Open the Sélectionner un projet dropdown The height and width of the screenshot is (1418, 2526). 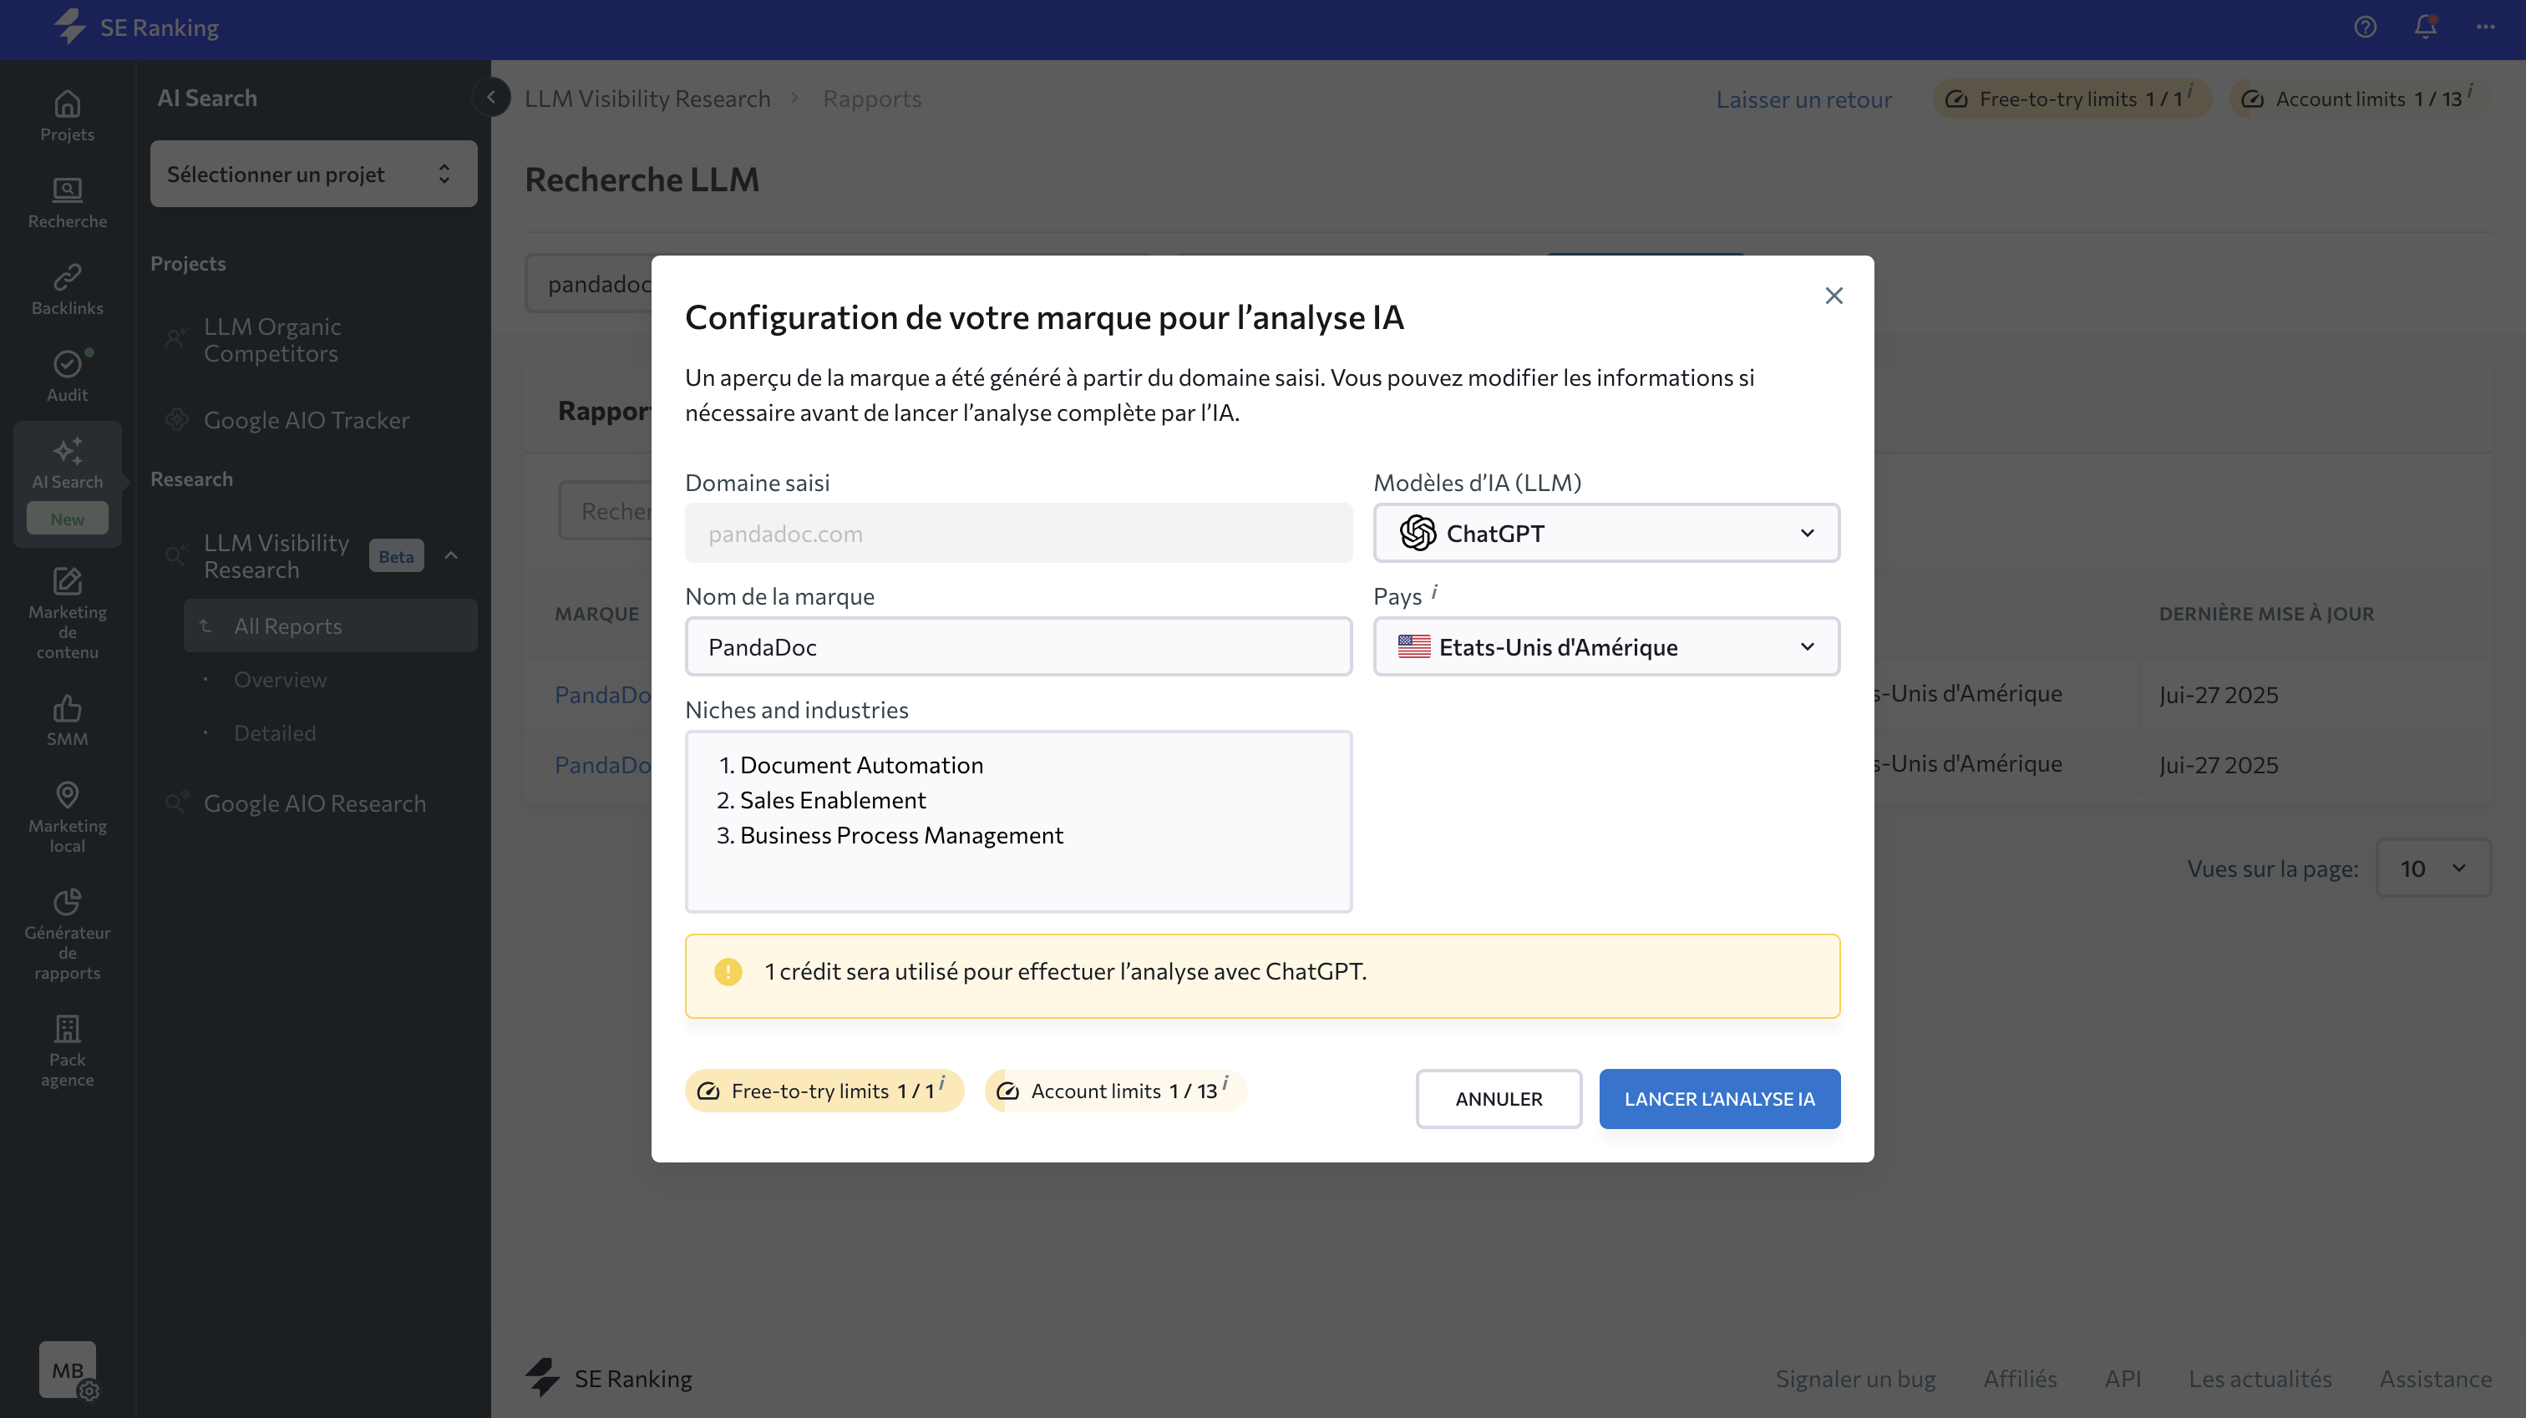pos(312,174)
